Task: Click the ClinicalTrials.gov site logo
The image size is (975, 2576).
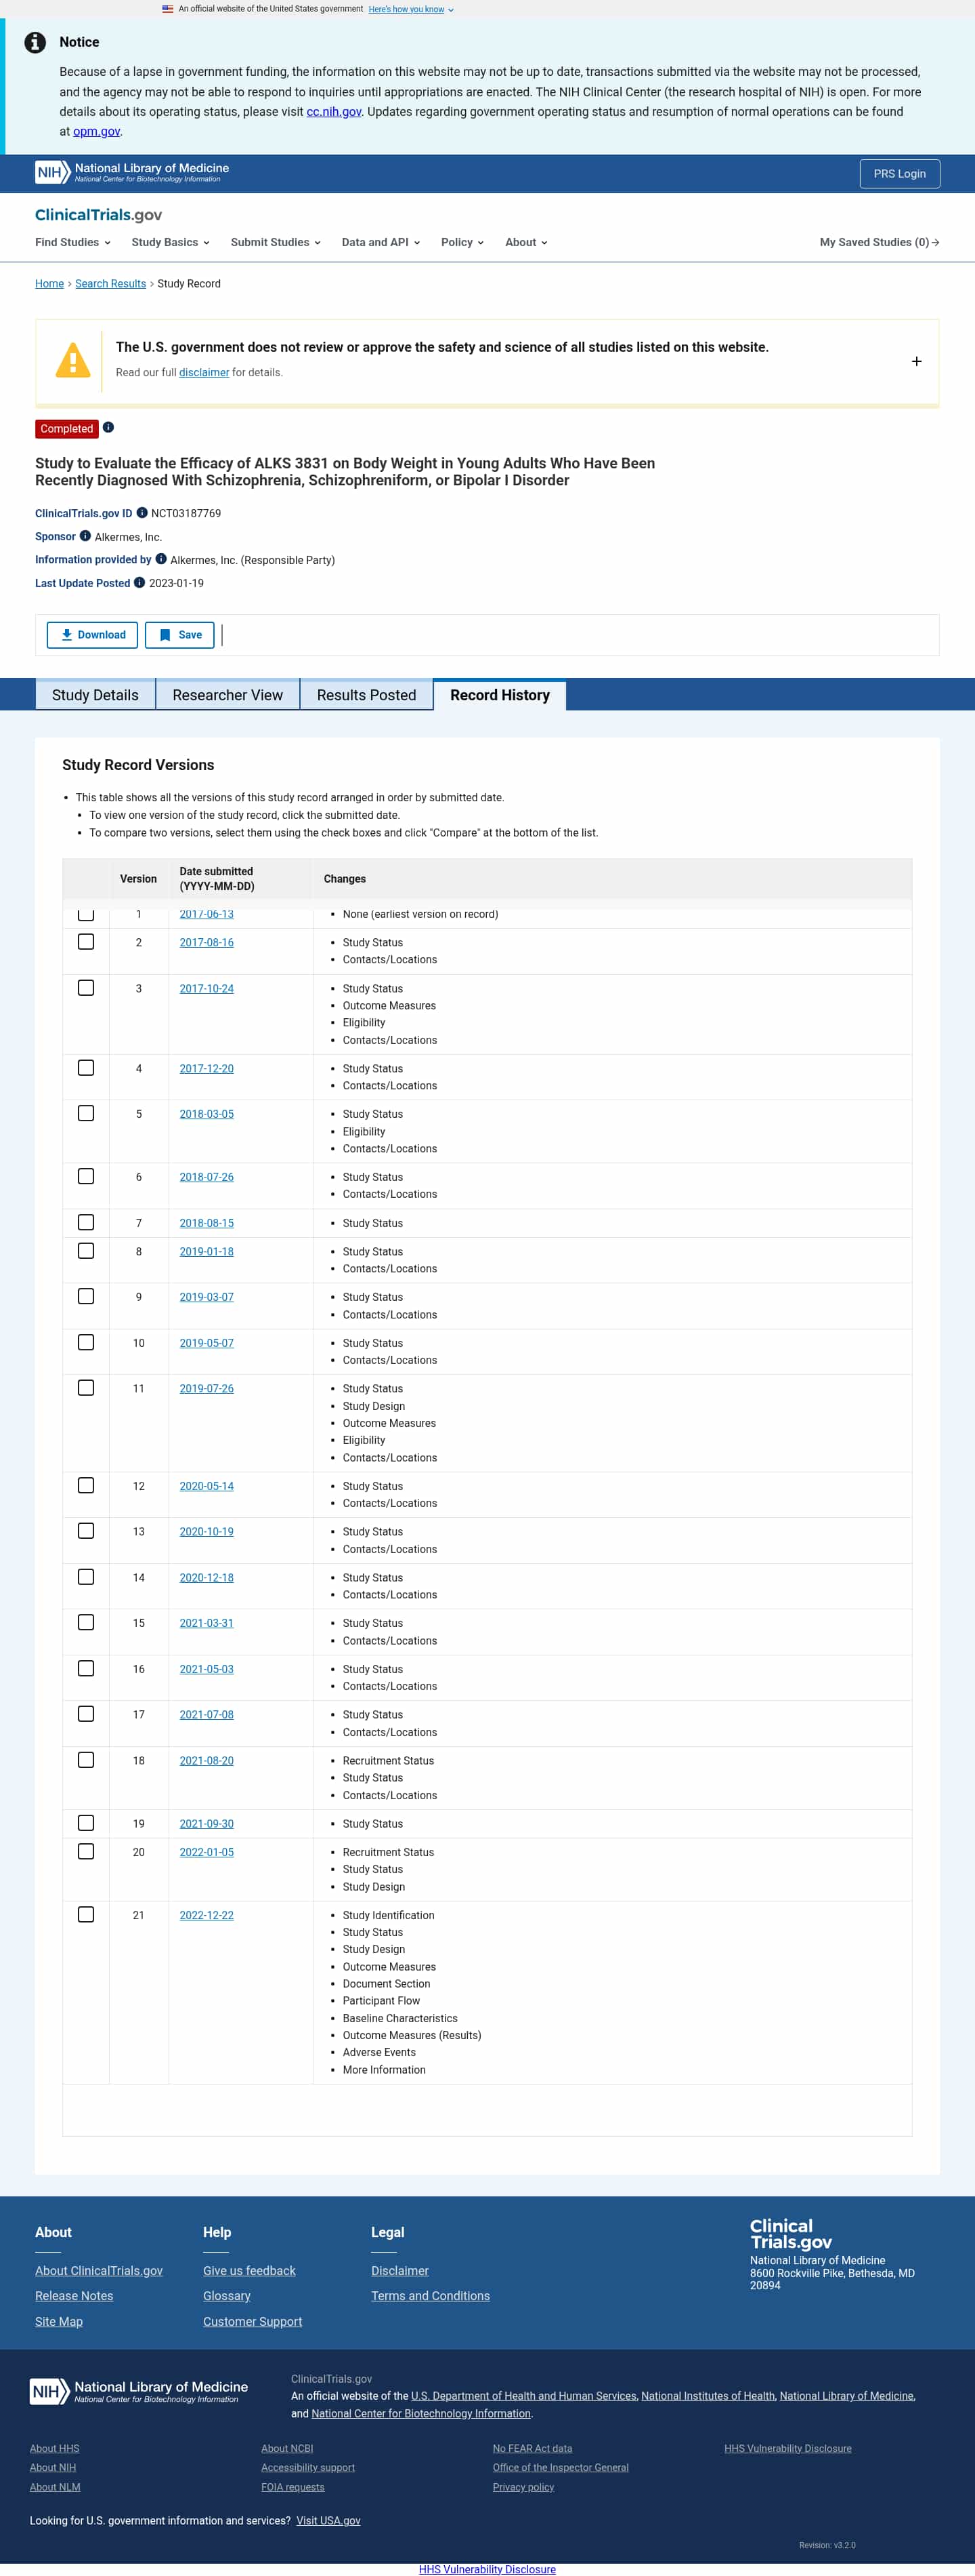Action: coord(98,215)
